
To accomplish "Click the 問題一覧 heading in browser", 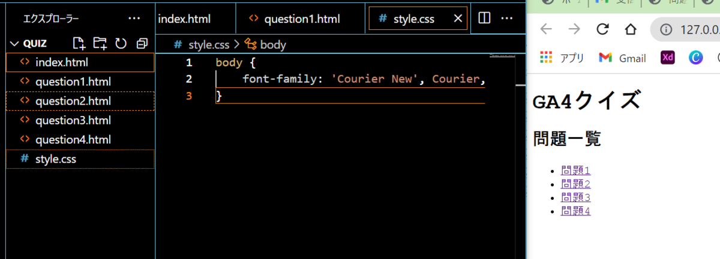I will point(567,139).
